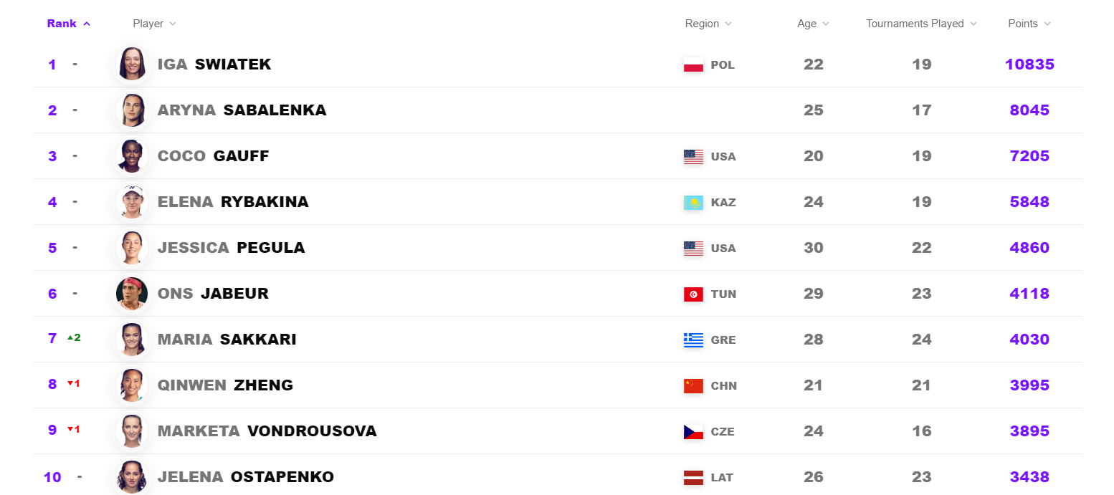Click the Poland flag icon
Viewport: 1114px width, 495px height.
point(693,65)
